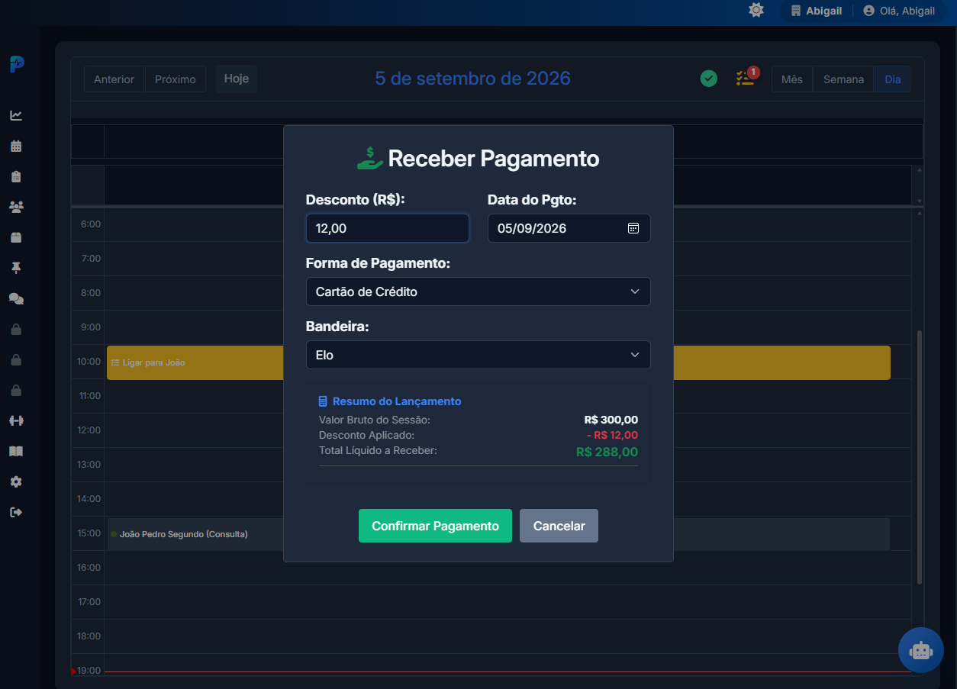Open the date picker icon in Data do Pgto

[633, 228]
